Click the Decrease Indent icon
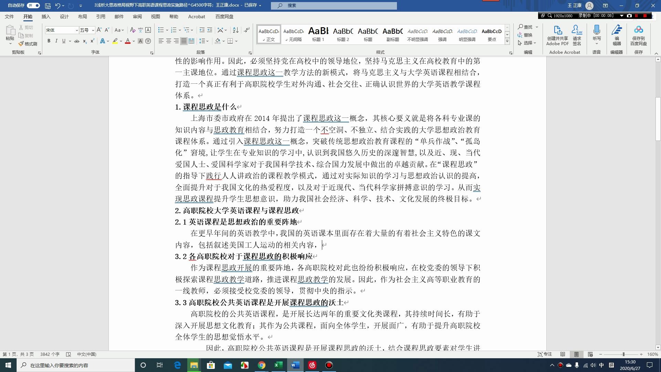Image resolution: width=661 pixels, height=372 pixels. tap(202, 30)
